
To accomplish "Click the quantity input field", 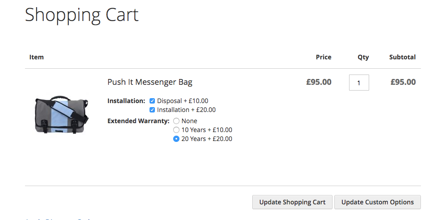I will 359,83.
